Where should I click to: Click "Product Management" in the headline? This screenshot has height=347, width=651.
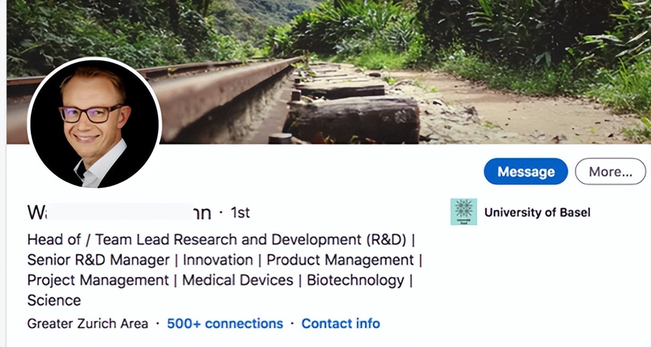pyautogui.click(x=340, y=260)
